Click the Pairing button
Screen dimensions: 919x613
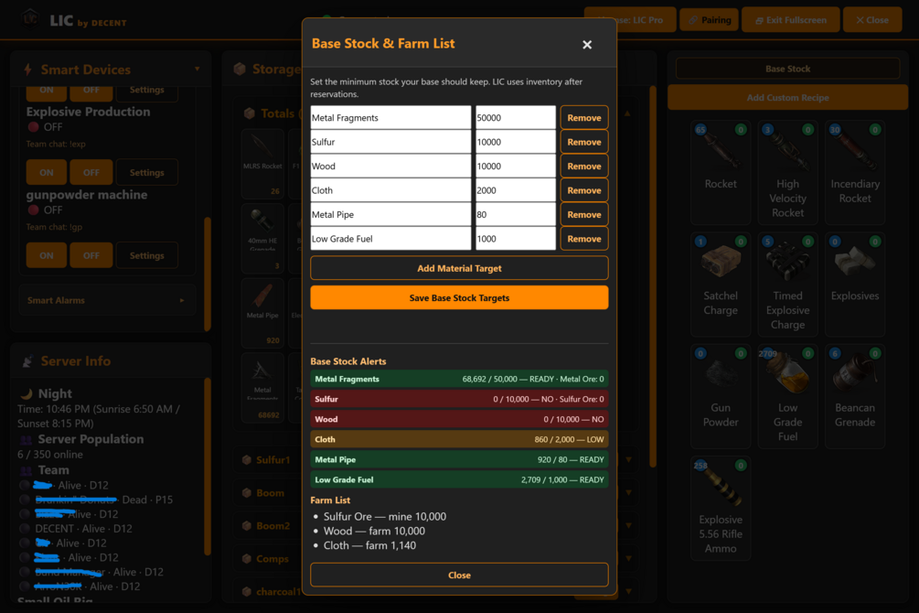[710, 20]
